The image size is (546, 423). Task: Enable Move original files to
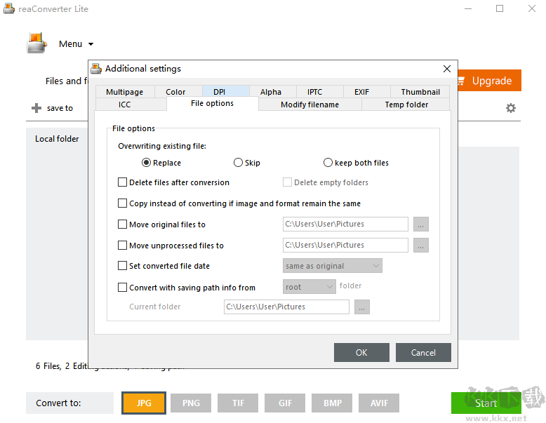click(122, 224)
